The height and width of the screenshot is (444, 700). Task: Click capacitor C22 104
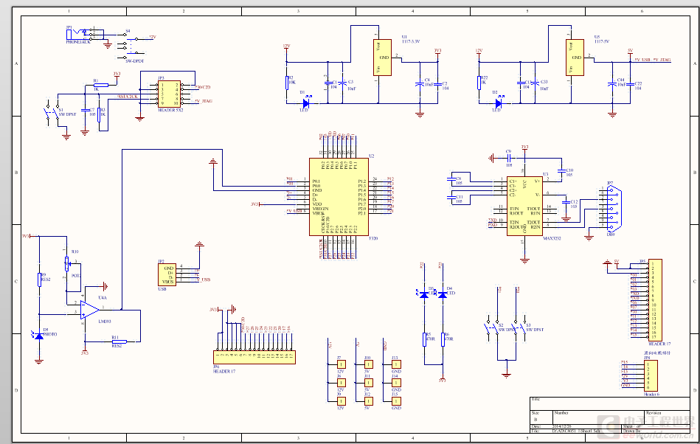tap(631, 83)
